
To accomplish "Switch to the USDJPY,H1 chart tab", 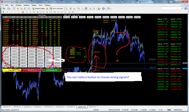I will coord(93,107).
